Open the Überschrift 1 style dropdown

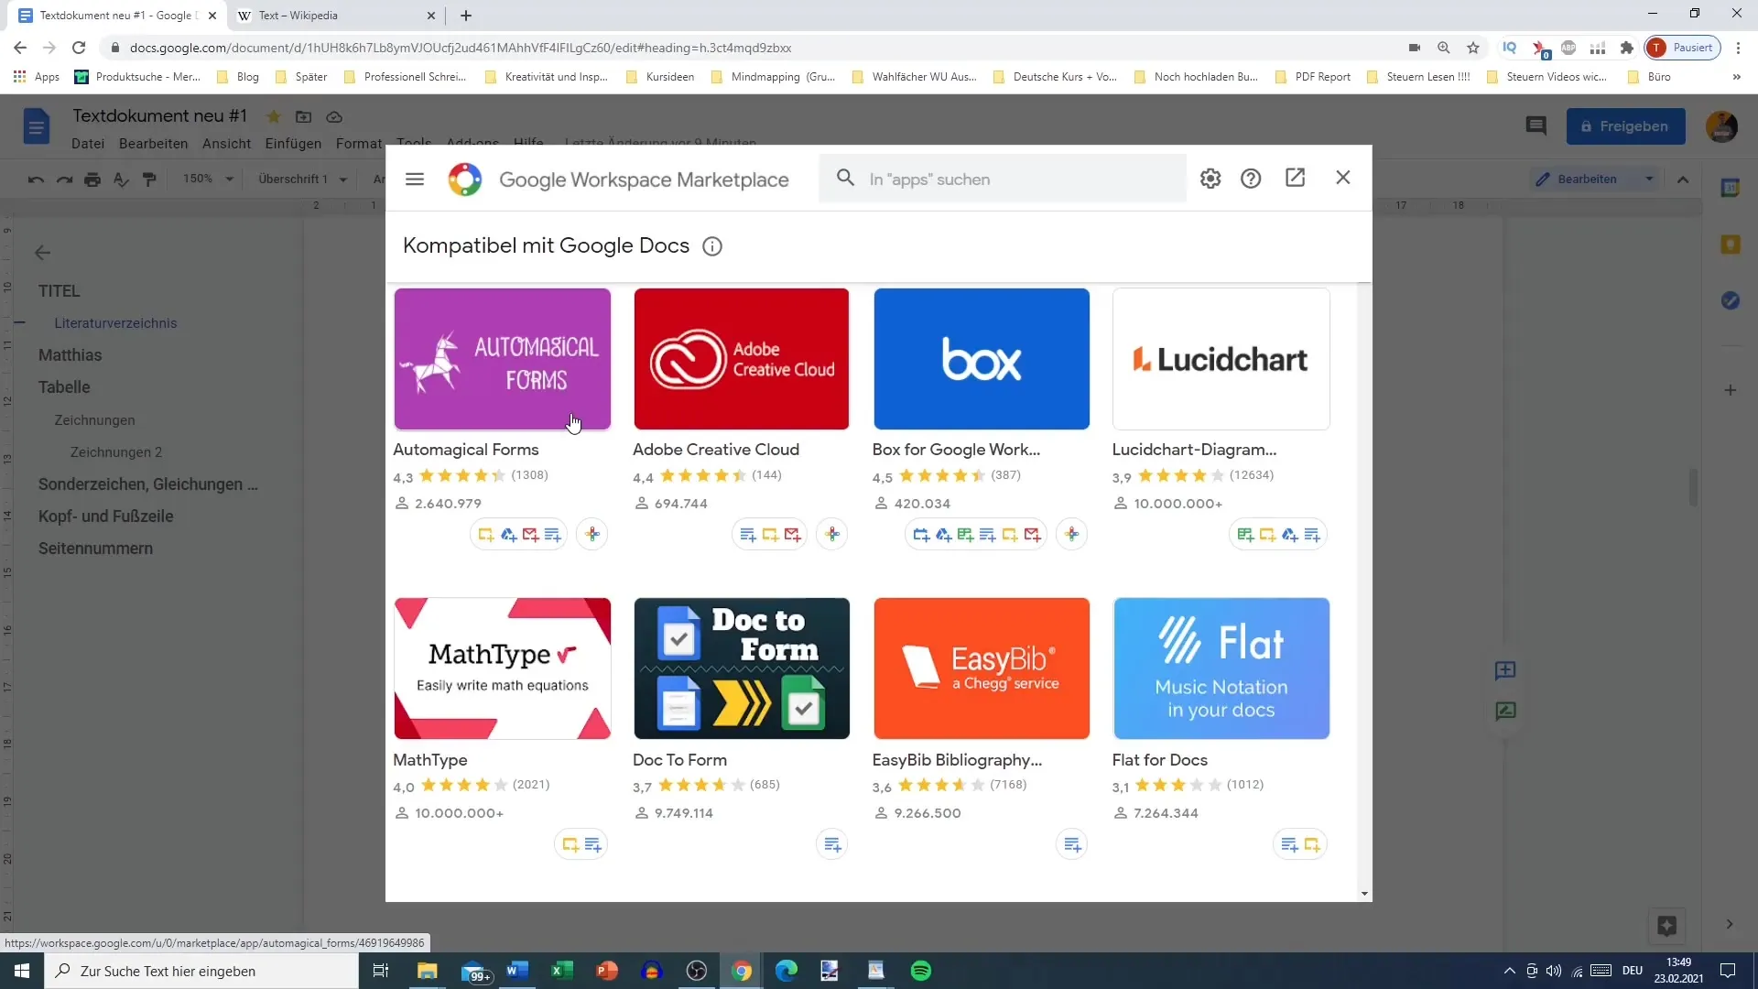302,179
